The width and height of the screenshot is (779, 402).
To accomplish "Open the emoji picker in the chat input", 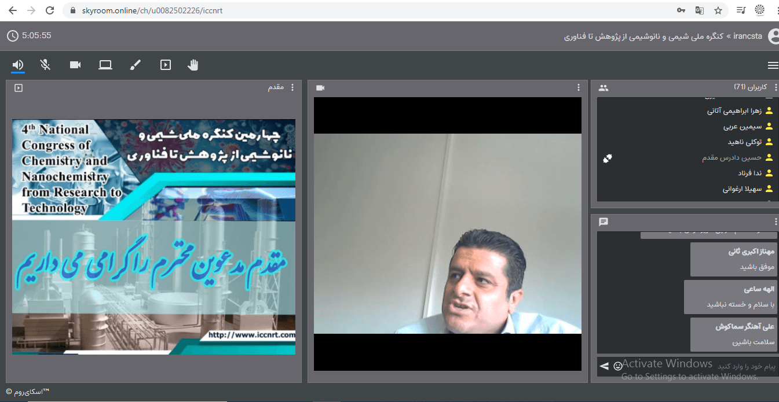I will pos(618,366).
